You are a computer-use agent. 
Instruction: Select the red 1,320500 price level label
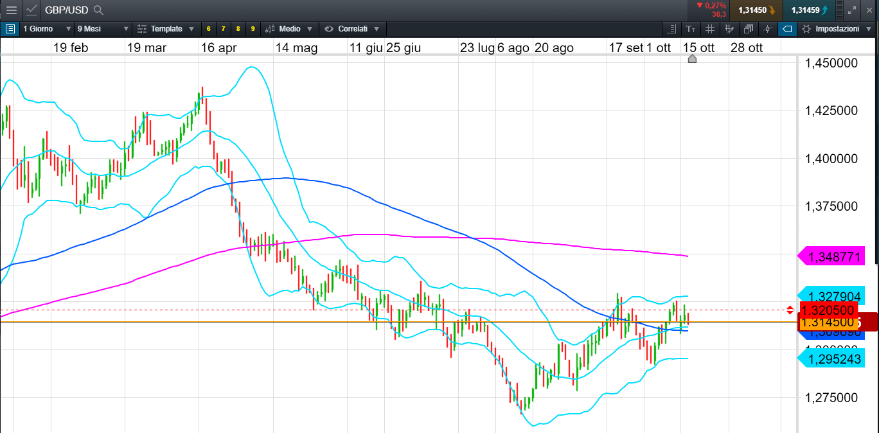click(x=829, y=309)
